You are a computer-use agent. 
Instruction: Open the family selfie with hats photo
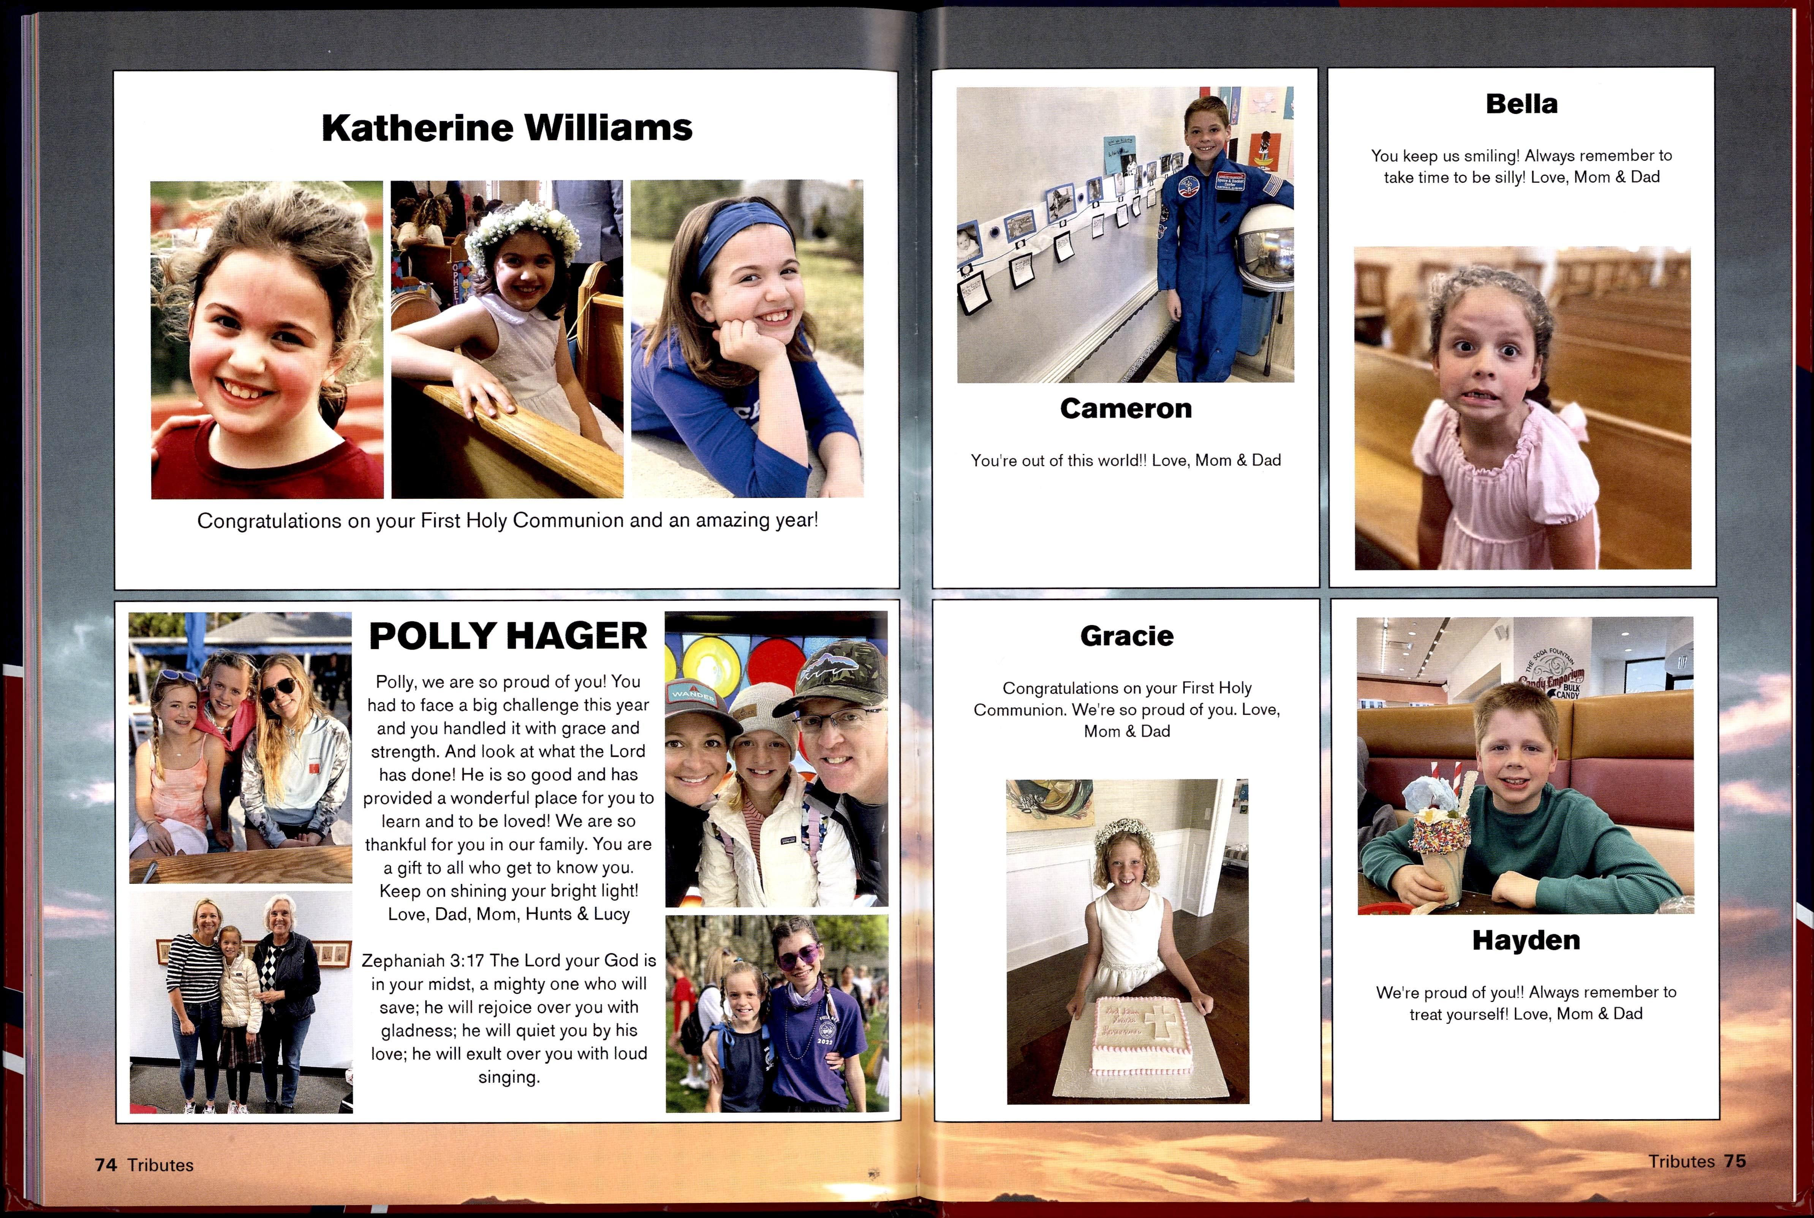point(776,759)
